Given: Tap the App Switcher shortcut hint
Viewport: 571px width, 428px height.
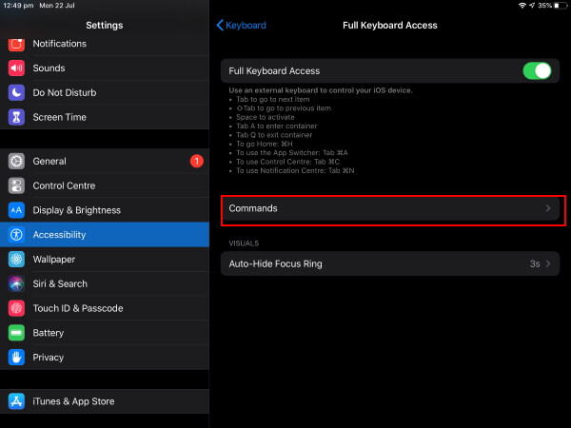Looking at the screenshot, I should (x=292, y=153).
